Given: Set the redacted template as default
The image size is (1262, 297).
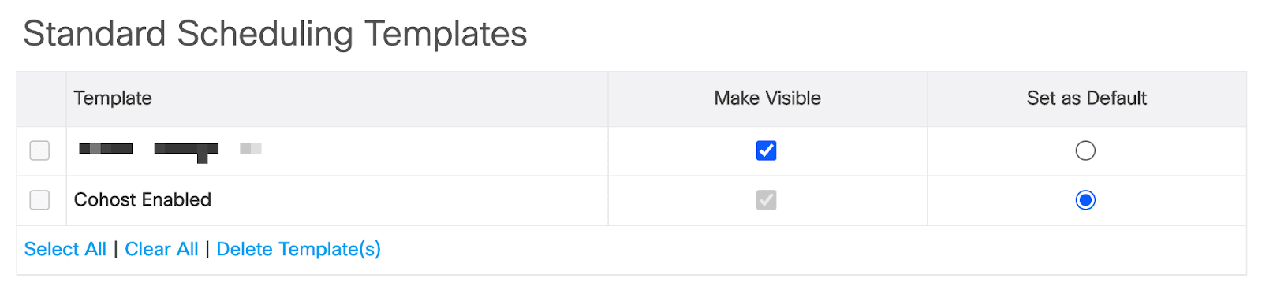Looking at the screenshot, I should tap(1085, 150).
